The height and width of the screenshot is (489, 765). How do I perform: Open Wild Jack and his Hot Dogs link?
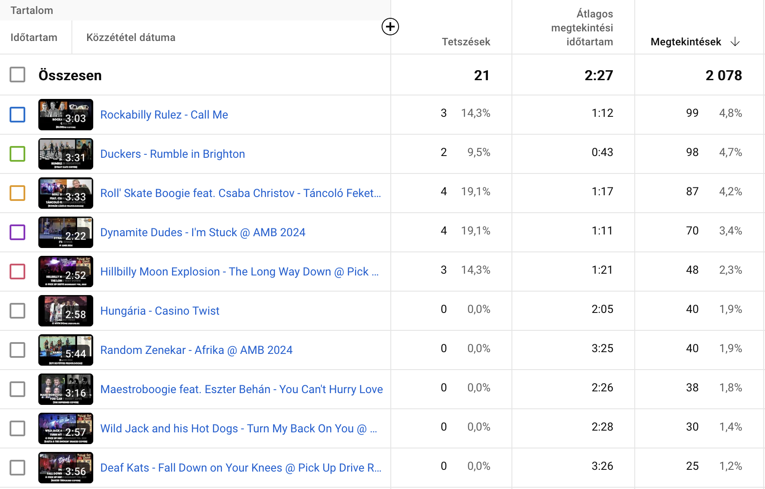238,428
